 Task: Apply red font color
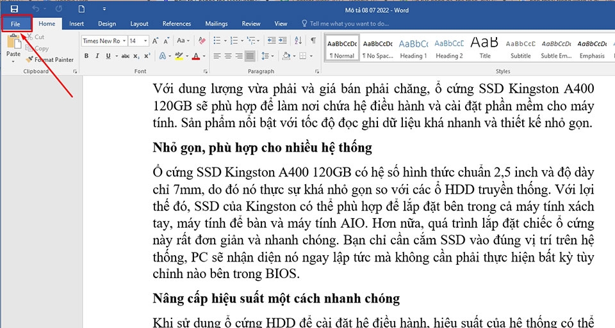coord(196,56)
